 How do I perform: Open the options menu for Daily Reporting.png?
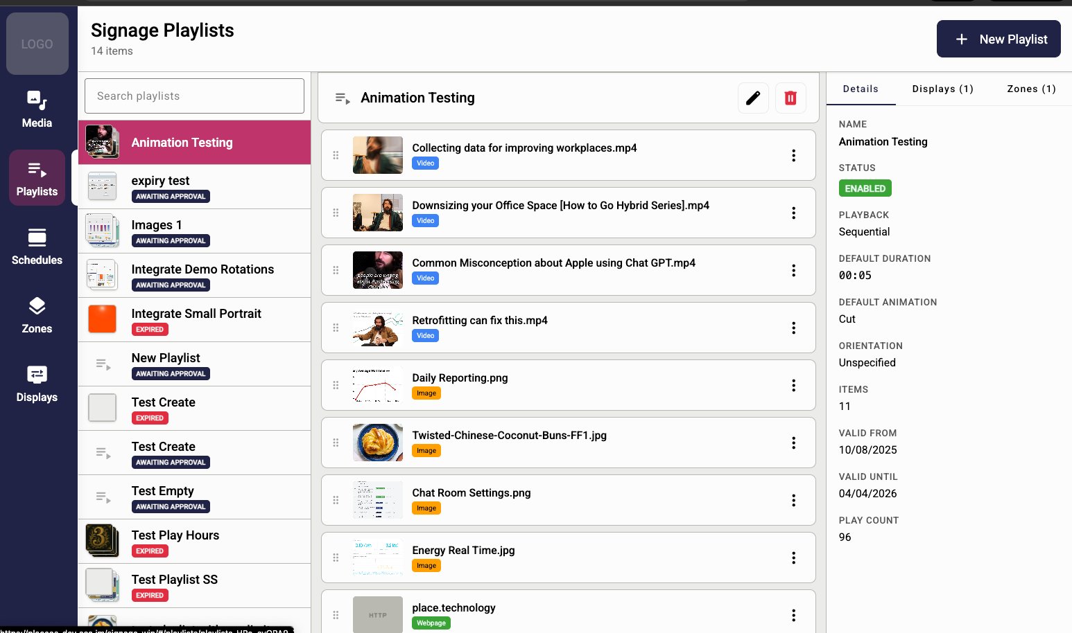point(793,385)
